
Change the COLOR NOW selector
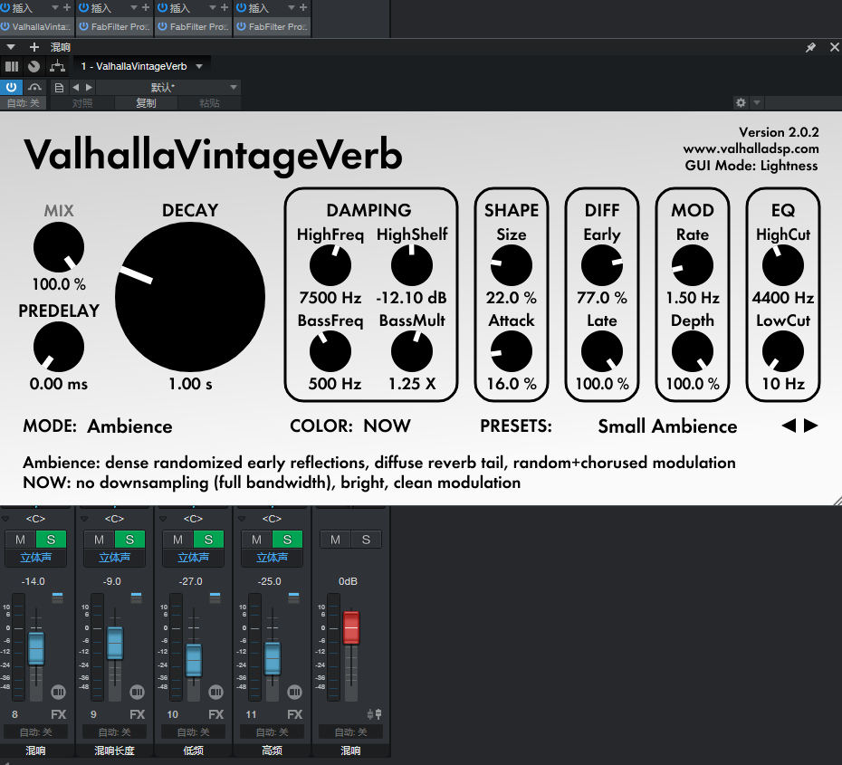tap(387, 426)
